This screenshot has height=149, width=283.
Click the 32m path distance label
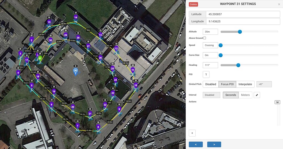tap(88, 30)
